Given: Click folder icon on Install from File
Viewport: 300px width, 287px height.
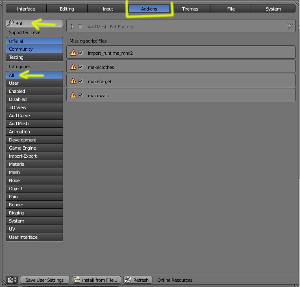Looking at the screenshot, I should [77, 280].
